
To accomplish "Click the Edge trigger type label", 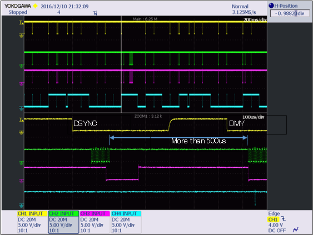I will coord(274,213).
